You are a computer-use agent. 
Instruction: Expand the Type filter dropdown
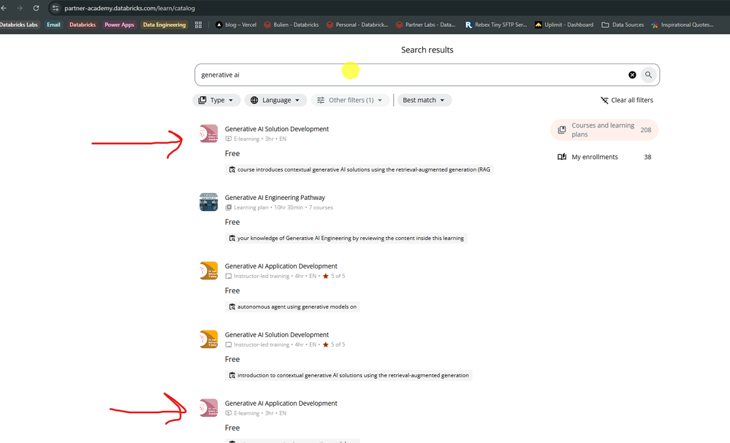216,100
